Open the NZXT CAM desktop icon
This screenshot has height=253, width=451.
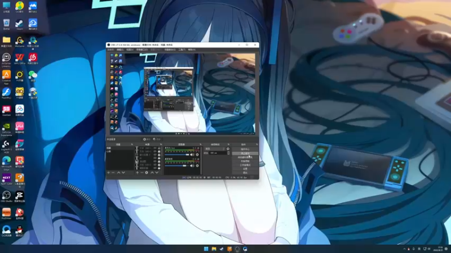click(x=6, y=178)
